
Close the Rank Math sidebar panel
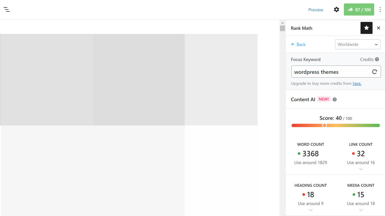(379, 28)
